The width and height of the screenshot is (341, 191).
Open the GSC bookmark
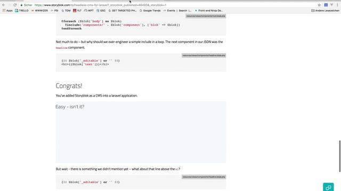101,11
